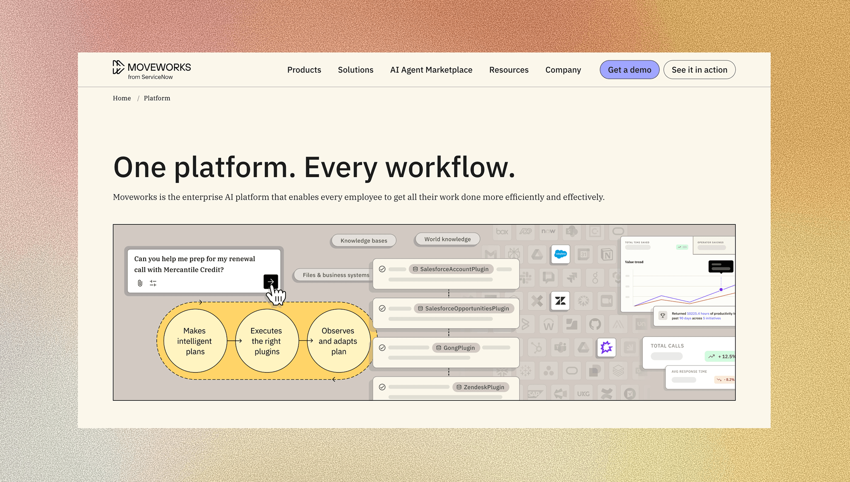Click the sliders settings icon in prompt box
Image resolution: width=850 pixels, height=482 pixels.
(153, 283)
